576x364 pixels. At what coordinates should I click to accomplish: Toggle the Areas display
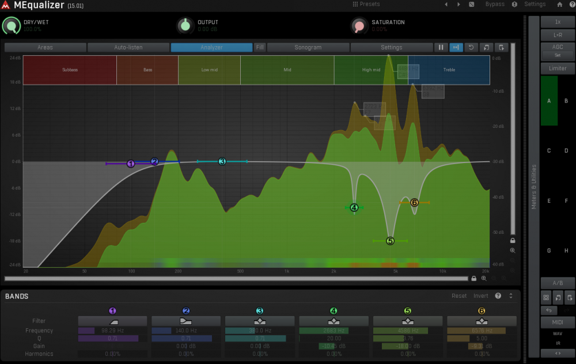point(45,47)
